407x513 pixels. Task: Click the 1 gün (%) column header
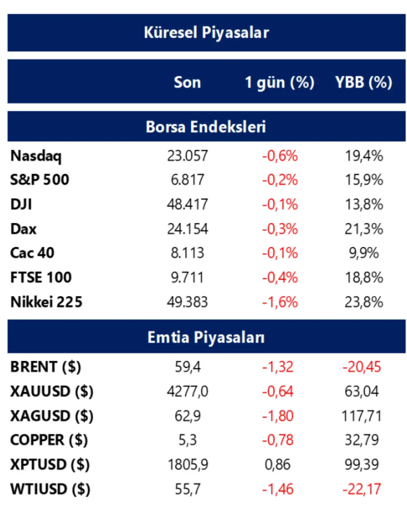(x=279, y=82)
